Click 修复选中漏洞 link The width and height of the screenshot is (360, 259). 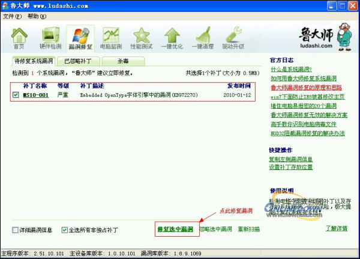(175, 229)
